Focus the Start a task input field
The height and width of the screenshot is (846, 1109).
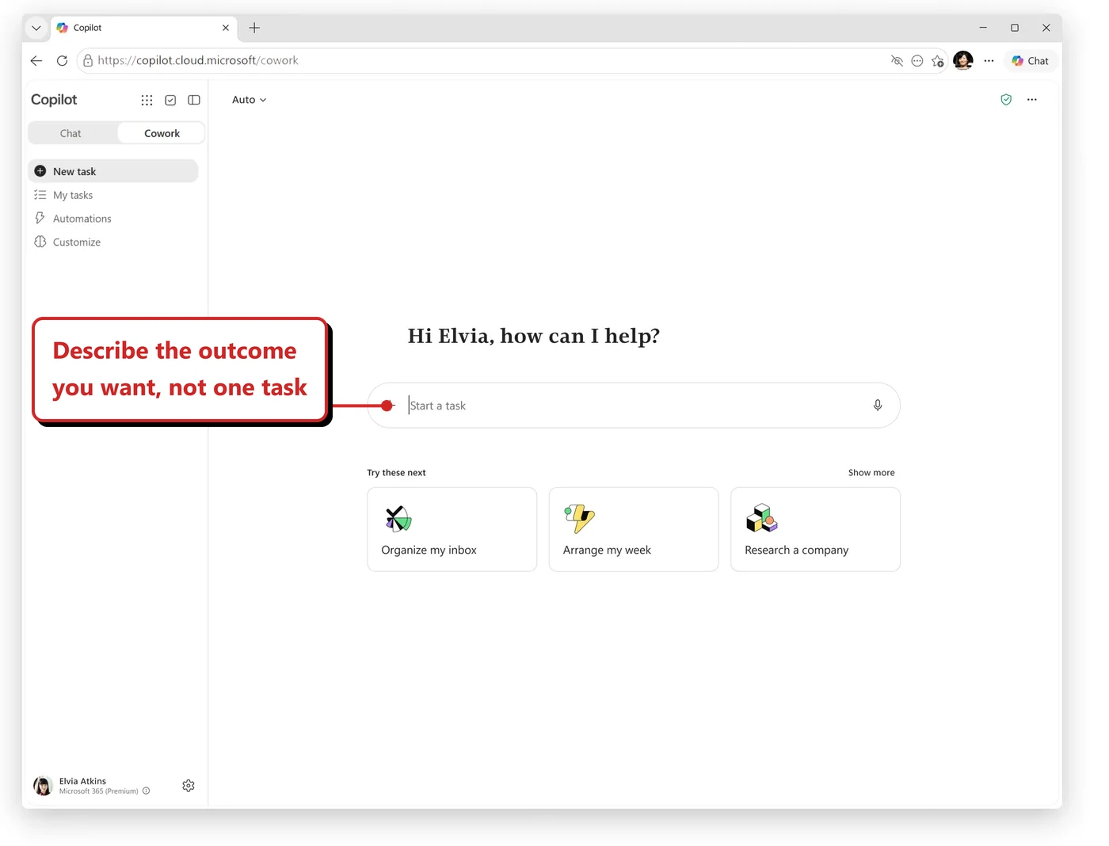634,406
